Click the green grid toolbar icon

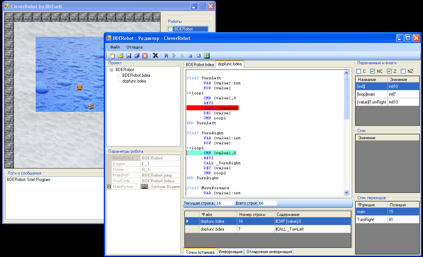point(207,56)
